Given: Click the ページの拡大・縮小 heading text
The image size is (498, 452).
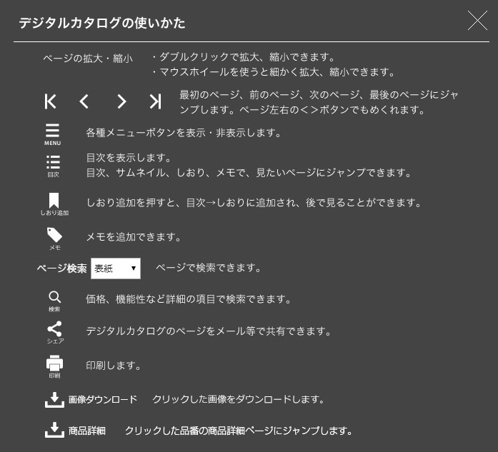Looking at the screenshot, I should 88,59.
